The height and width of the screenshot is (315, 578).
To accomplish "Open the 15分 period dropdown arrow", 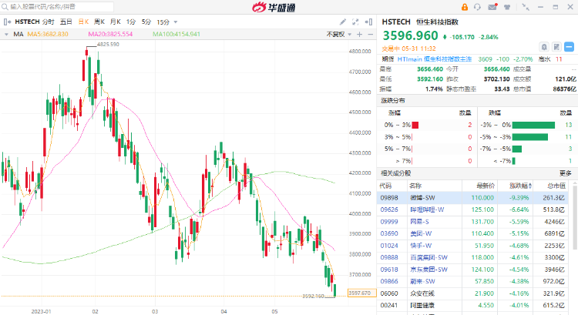I will 176,22.
